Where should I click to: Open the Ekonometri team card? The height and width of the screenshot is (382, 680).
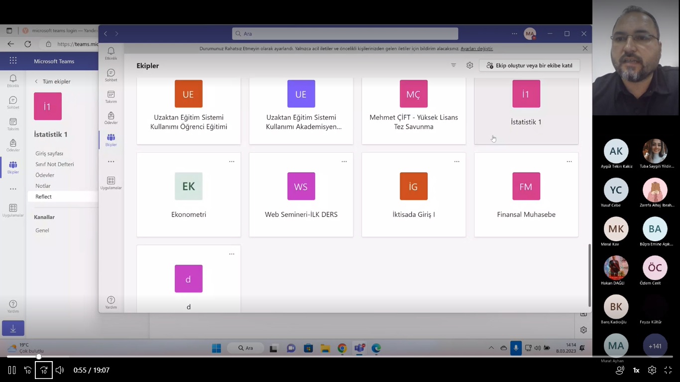click(x=189, y=195)
